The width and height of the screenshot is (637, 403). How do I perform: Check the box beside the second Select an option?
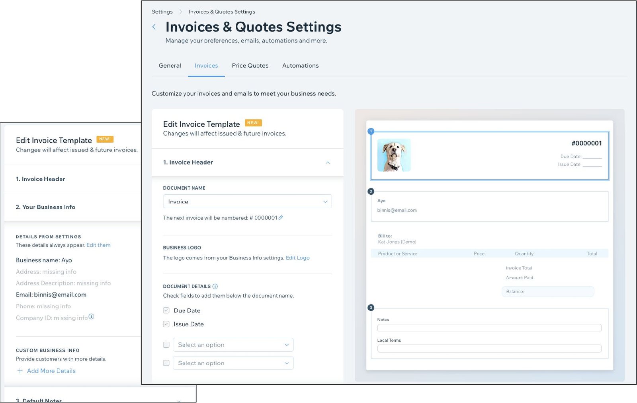[x=166, y=363]
